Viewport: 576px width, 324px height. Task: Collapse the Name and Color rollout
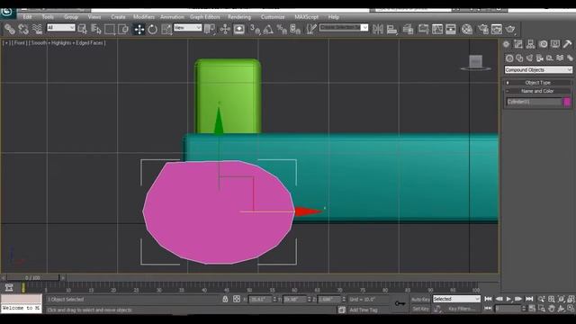click(538, 91)
